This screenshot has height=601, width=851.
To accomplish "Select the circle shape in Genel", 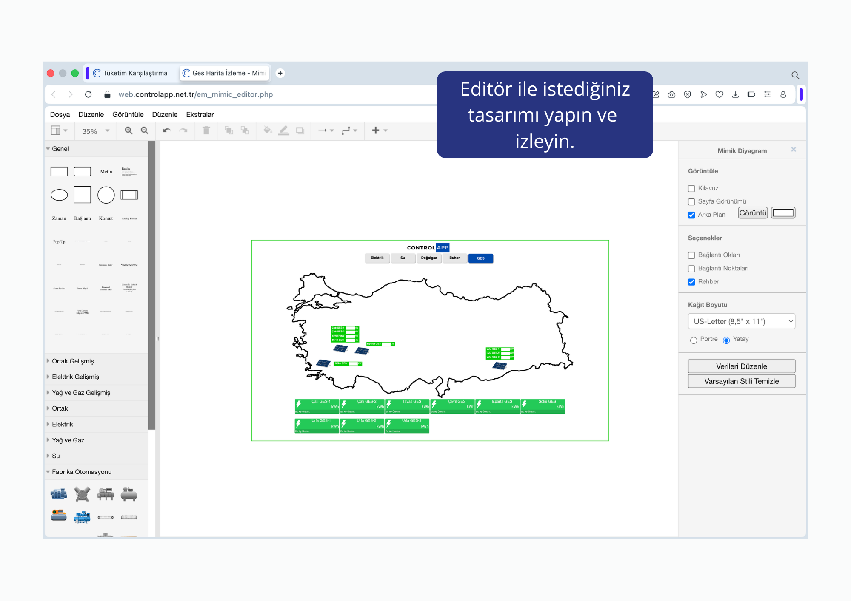I will pyautogui.click(x=106, y=195).
